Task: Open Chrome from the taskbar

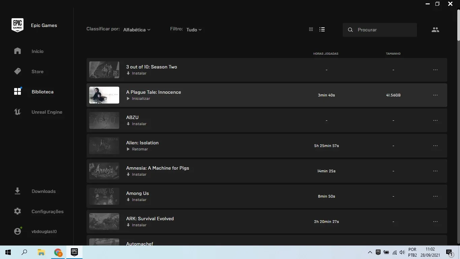Action: tap(58, 252)
